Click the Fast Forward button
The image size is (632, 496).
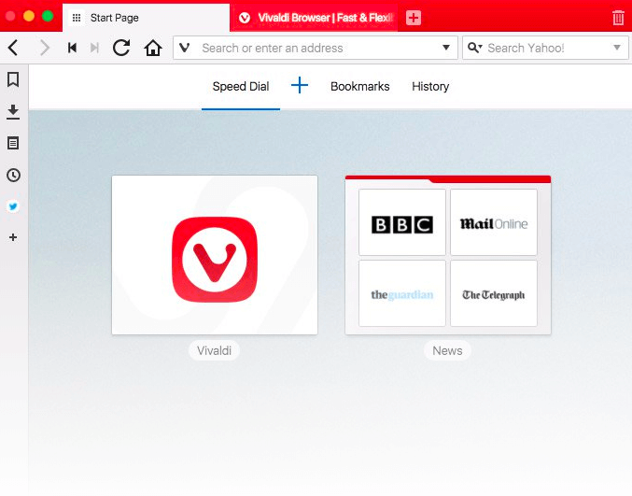94,48
